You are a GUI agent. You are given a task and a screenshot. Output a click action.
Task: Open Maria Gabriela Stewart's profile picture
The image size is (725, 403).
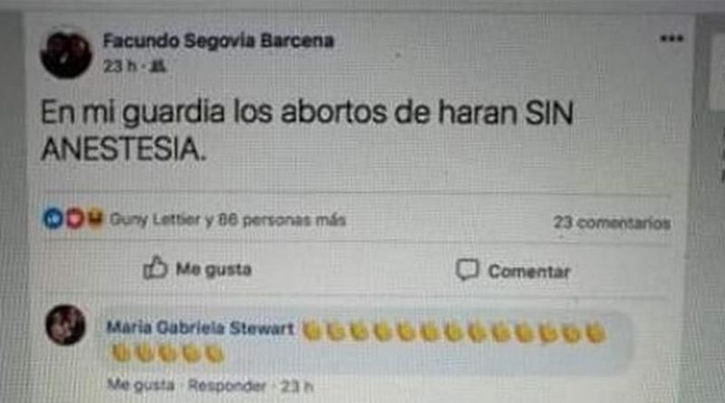65,325
